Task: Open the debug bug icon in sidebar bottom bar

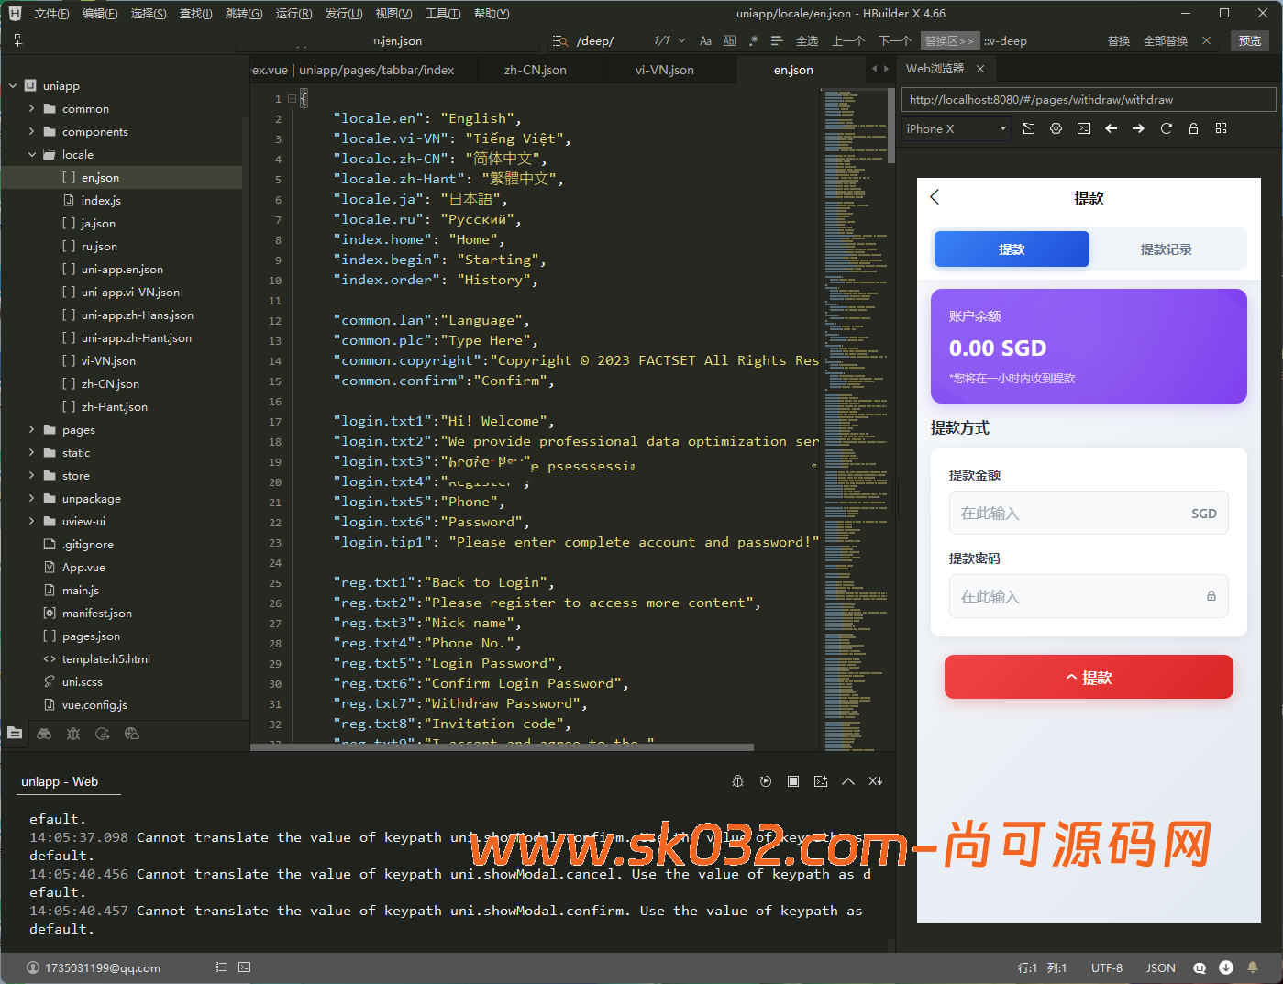Action: 73,734
